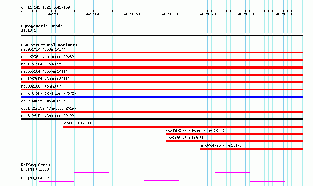Select the dgv1963n54 (Cooper2011) variant bar
Image resolution: width=313 pixels, height=186 pixels.
[162, 82]
